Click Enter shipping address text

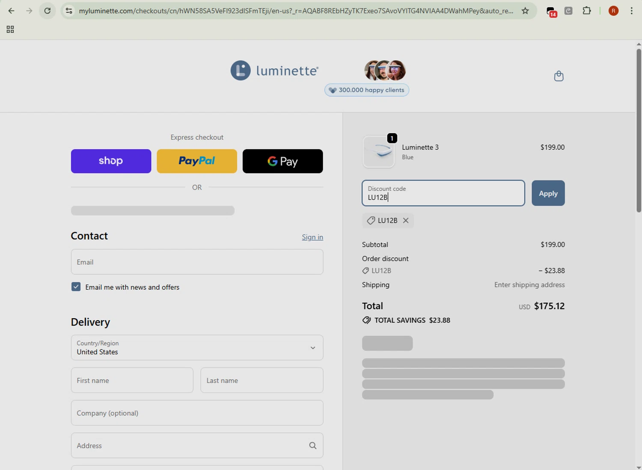529,285
